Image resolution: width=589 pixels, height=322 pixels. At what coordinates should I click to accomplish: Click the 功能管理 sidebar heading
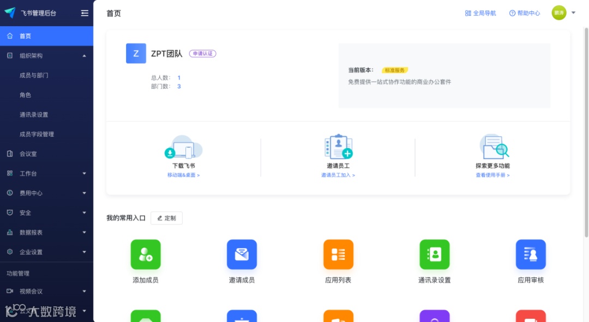coord(18,273)
